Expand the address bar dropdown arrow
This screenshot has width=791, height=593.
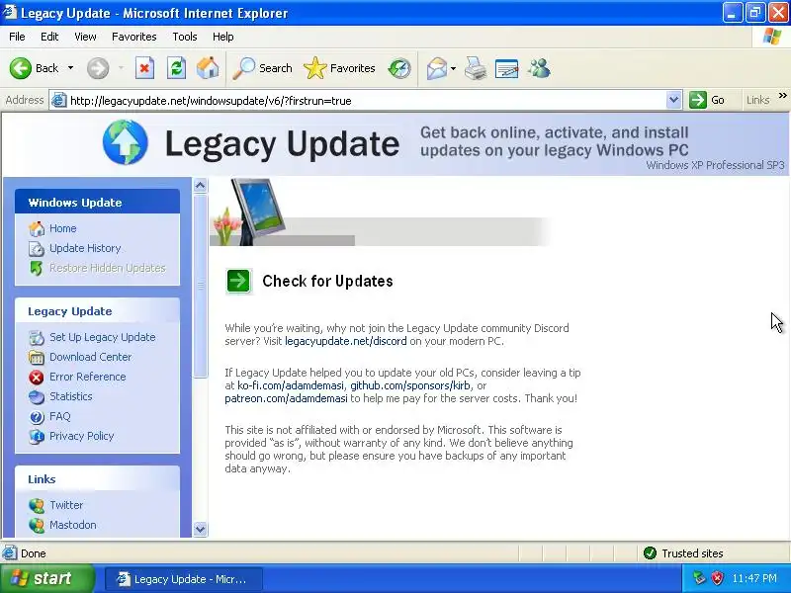point(673,100)
